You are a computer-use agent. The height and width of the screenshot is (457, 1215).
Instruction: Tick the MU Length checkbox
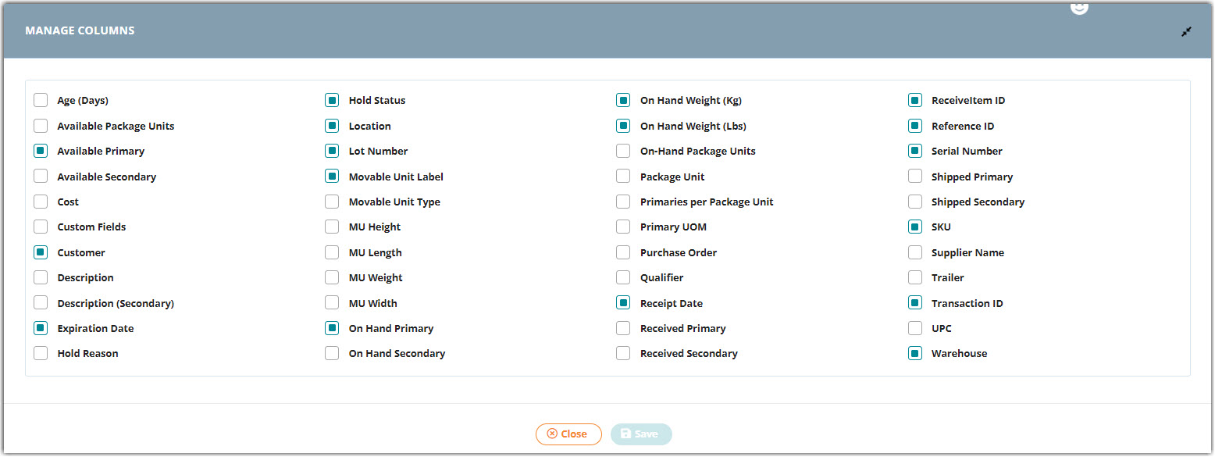pos(332,252)
